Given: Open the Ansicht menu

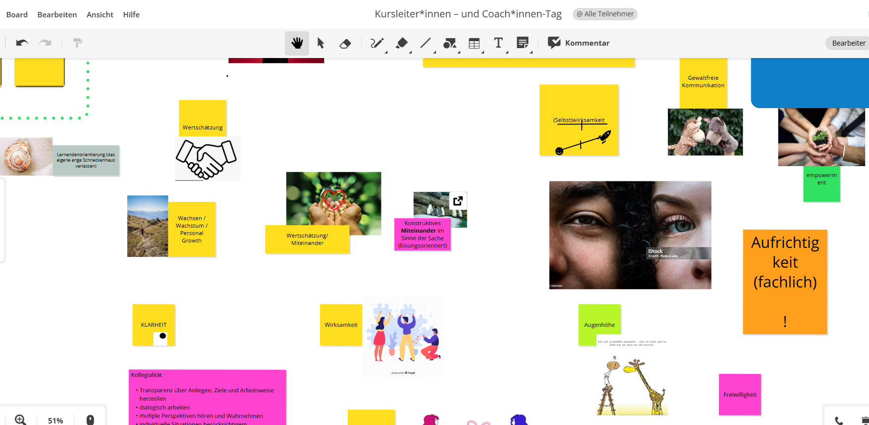Looking at the screenshot, I should point(100,15).
